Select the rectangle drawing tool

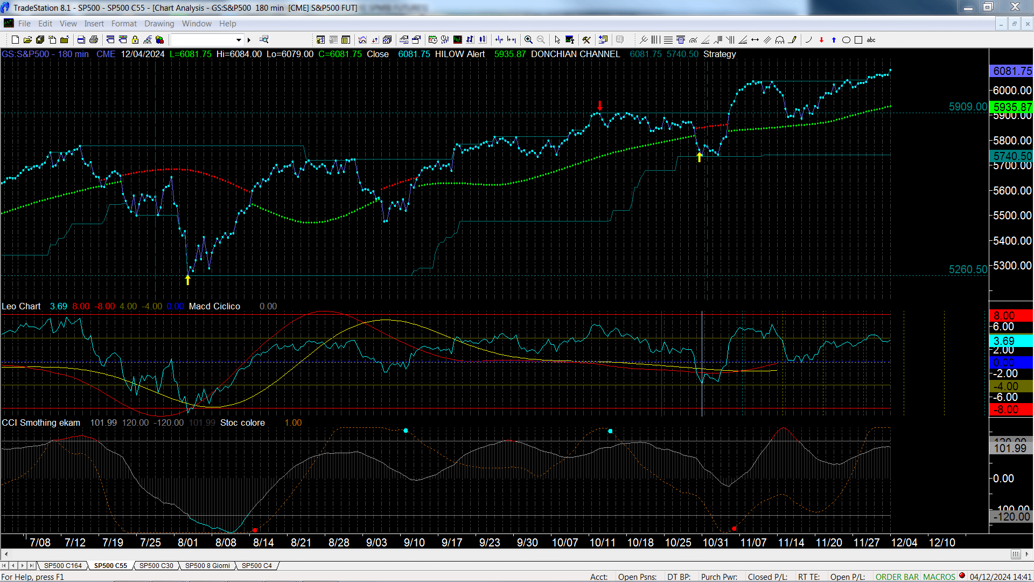coord(858,40)
